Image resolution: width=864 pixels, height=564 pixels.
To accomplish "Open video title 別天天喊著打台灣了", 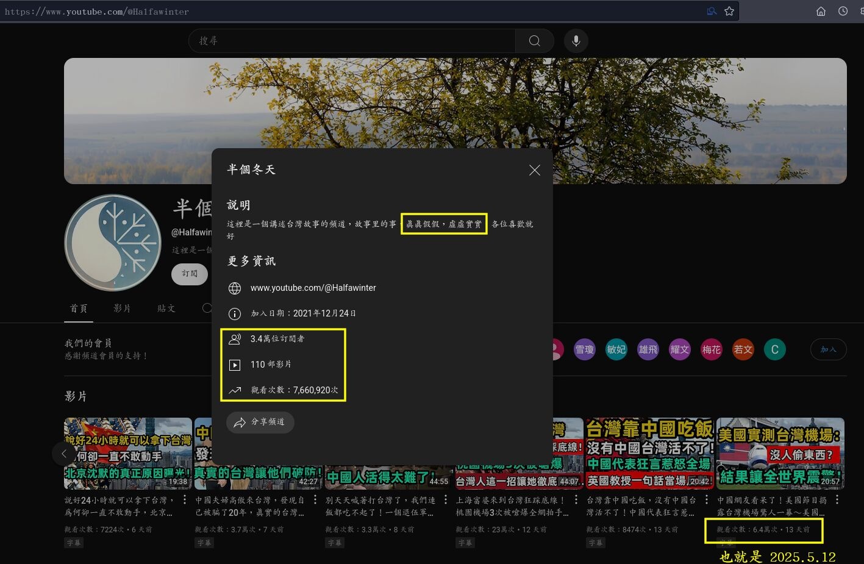I will 380,506.
